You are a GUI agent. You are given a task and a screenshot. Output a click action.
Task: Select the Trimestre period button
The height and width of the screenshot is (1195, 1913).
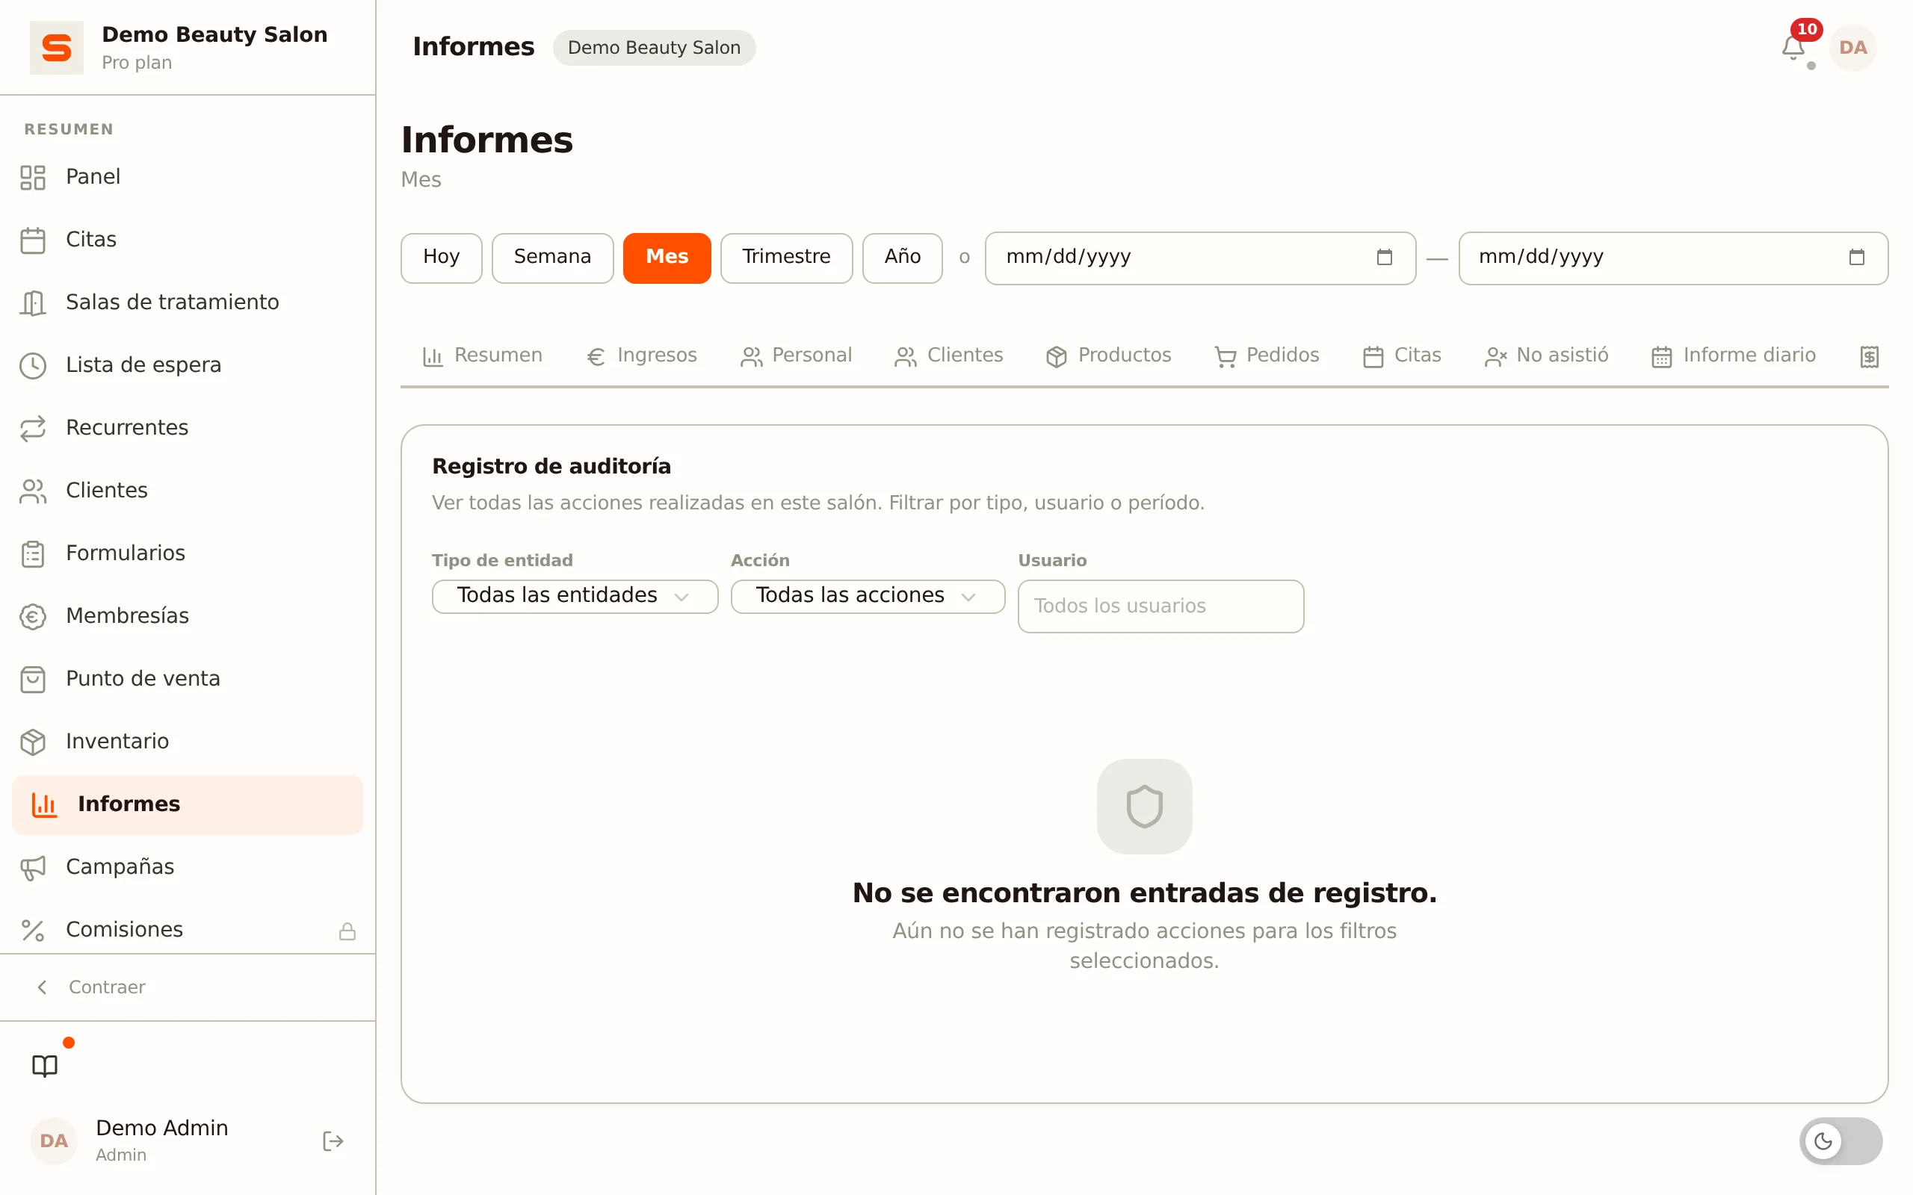(786, 258)
